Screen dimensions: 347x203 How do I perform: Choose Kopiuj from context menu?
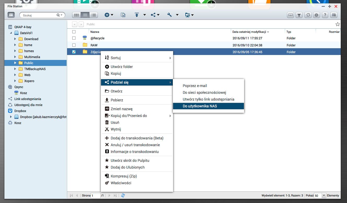click(137, 73)
